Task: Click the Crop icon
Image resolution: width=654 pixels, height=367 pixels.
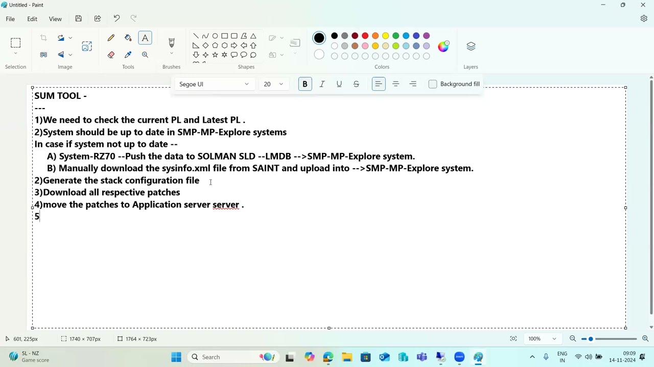Action: click(x=43, y=38)
